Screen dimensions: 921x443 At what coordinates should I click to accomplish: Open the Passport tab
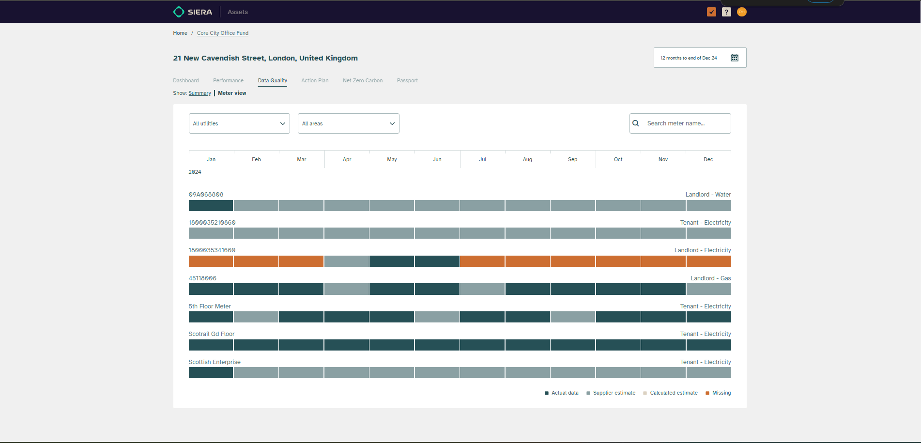pos(407,81)
